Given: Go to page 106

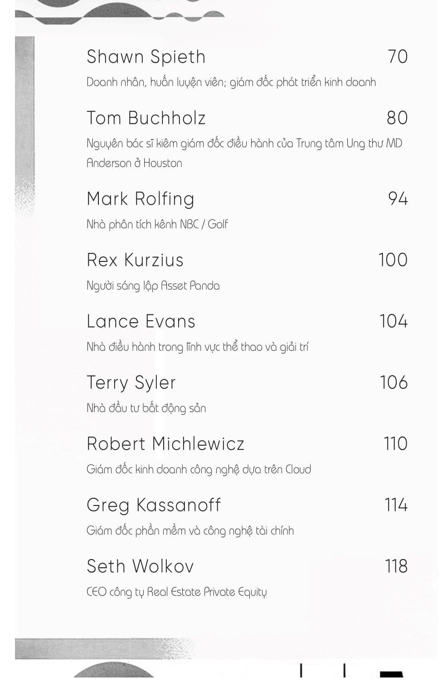Looking at the screenshot, I should [394, 383].
